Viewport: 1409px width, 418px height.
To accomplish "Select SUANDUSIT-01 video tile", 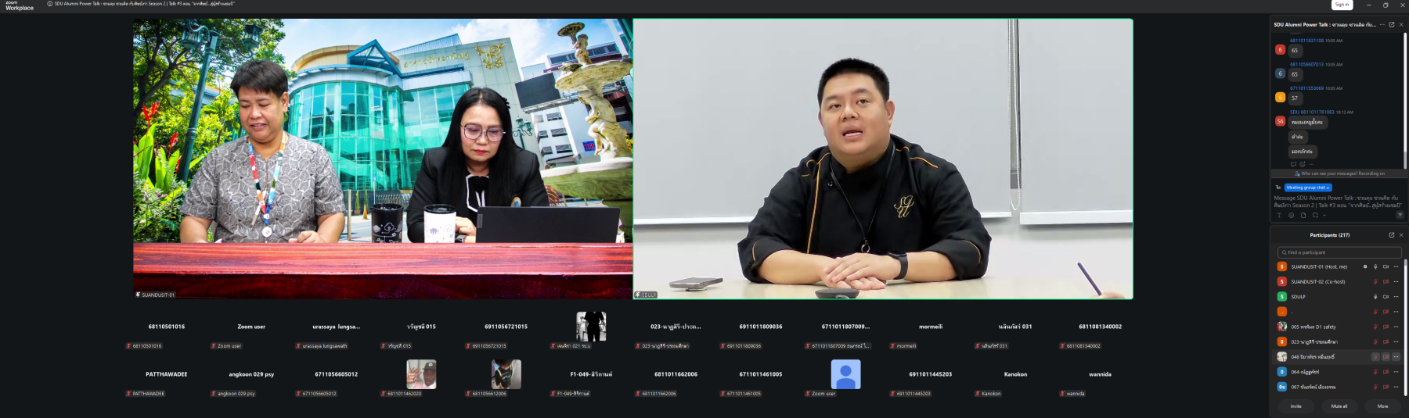I will [x=383, y=159].
